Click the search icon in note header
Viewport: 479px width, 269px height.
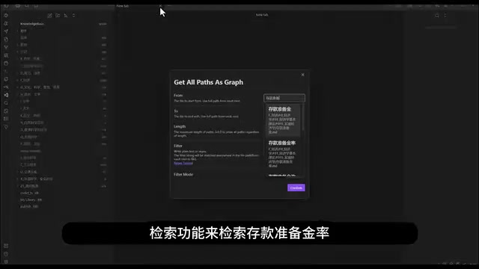(x=437, y=16)
